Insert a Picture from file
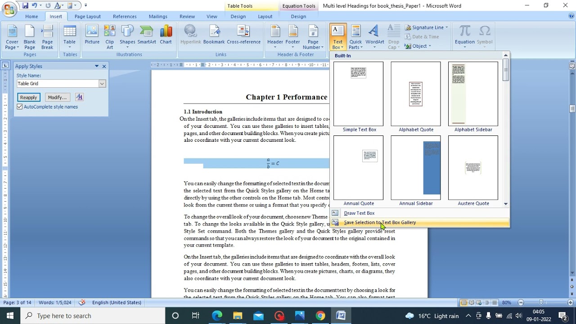 92,35
